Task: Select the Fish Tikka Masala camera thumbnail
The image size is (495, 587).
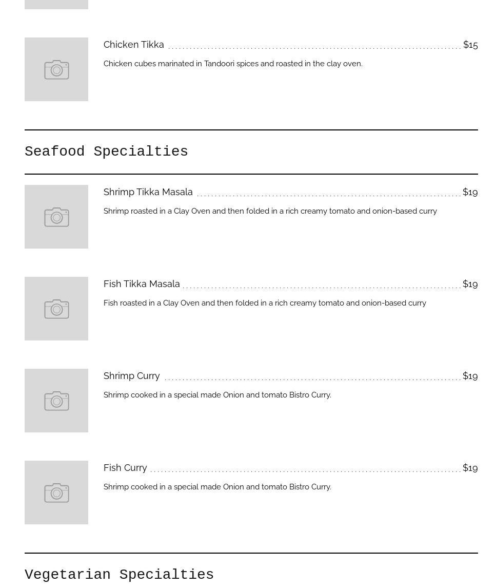Action: [x=56, y=309]
